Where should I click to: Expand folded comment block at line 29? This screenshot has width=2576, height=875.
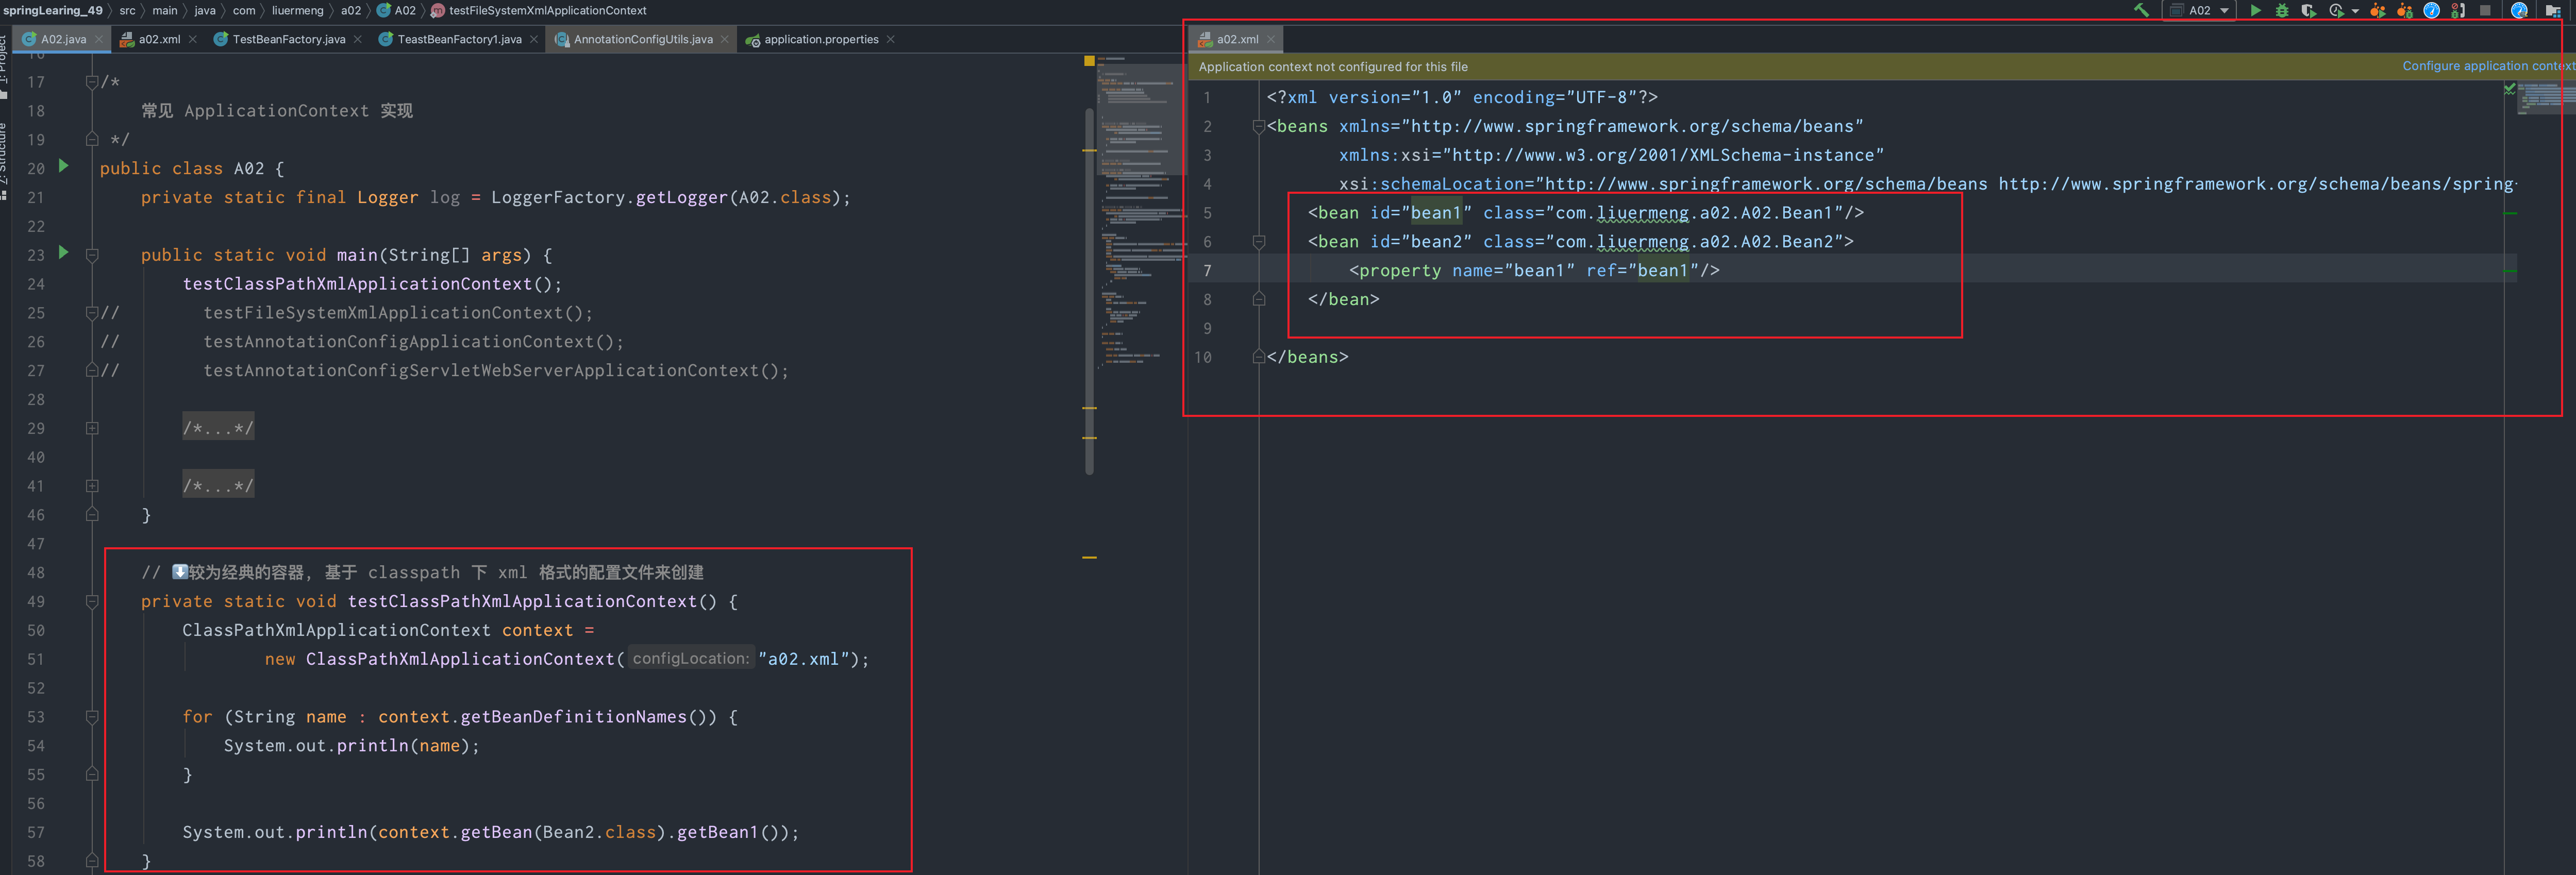[x=92, y=428]
